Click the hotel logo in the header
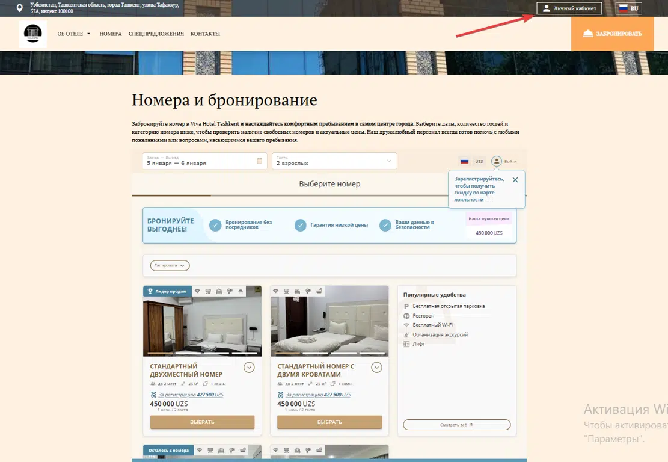Image resolution: width=668 pixels, height=462 pixels. (33, 34)
